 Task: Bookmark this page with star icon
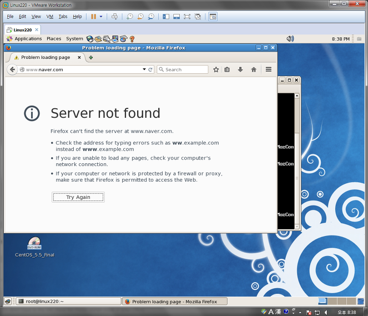216,69
